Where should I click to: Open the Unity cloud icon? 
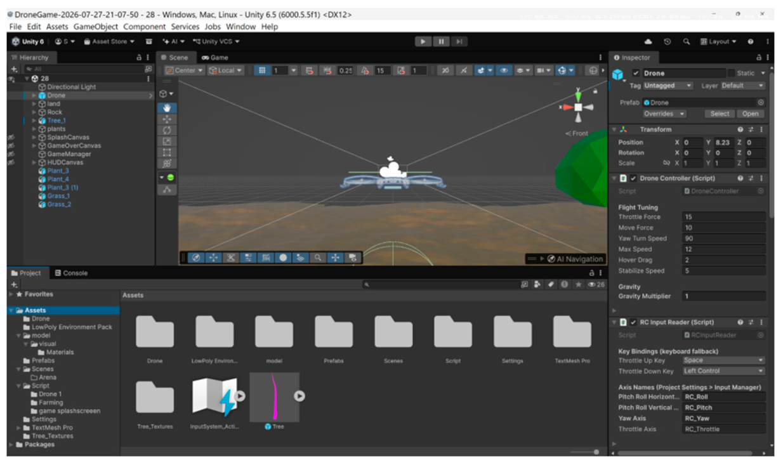tap(648, 42)
